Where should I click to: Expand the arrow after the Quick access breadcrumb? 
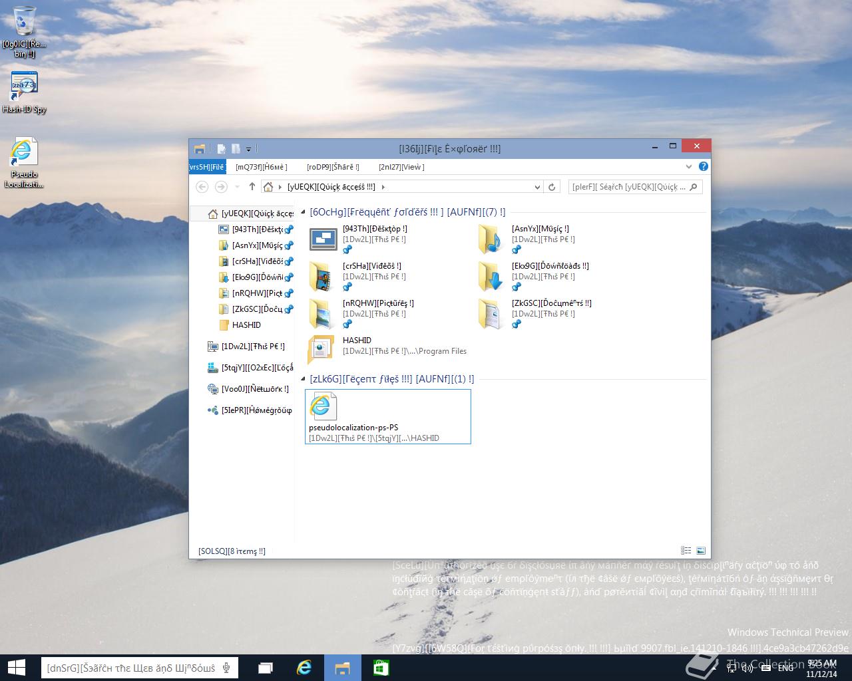(x=383, y=187)
